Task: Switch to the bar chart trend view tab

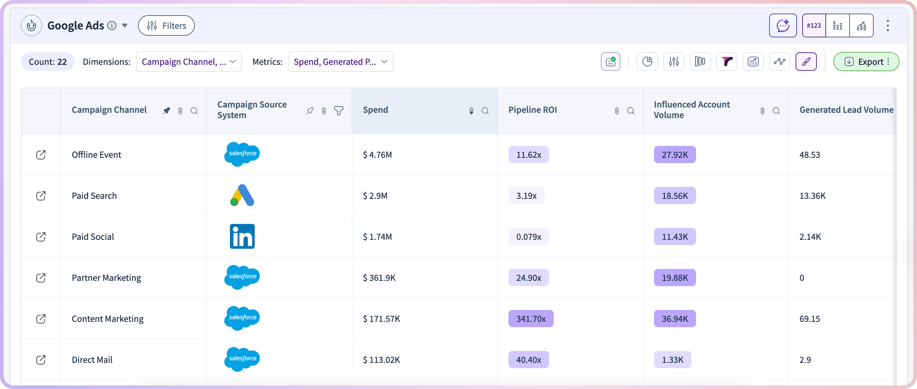Action: (x=861, y=25)
